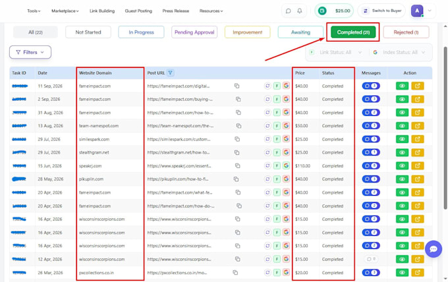The image size is (448, 282).
Task: Copy post URL for 11 Sep, 2026 row
Action: (237, 86)
